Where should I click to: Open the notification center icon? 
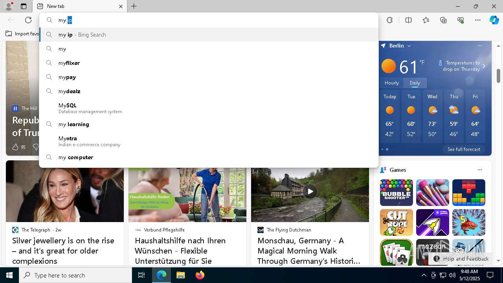click(490, 275)
